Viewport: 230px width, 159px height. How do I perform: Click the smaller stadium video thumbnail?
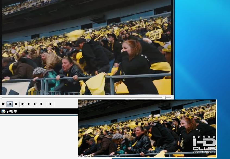147,129
